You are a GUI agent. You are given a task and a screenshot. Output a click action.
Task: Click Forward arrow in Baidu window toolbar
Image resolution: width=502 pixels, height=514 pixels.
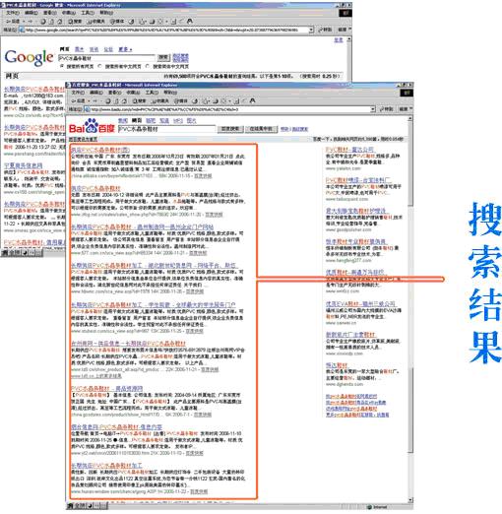pyautogui.click(x=95, y=100)
